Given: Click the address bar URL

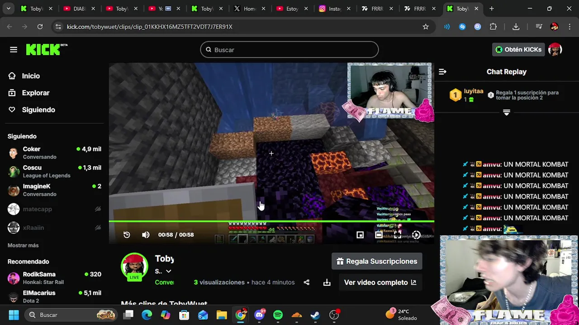Looking at the screenshot, I should [150, 27].
